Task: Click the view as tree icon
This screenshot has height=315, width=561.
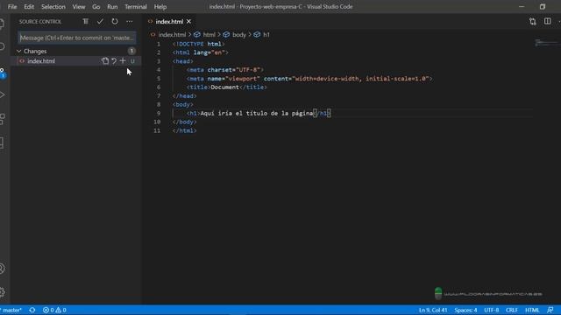Action: [86, 21]
